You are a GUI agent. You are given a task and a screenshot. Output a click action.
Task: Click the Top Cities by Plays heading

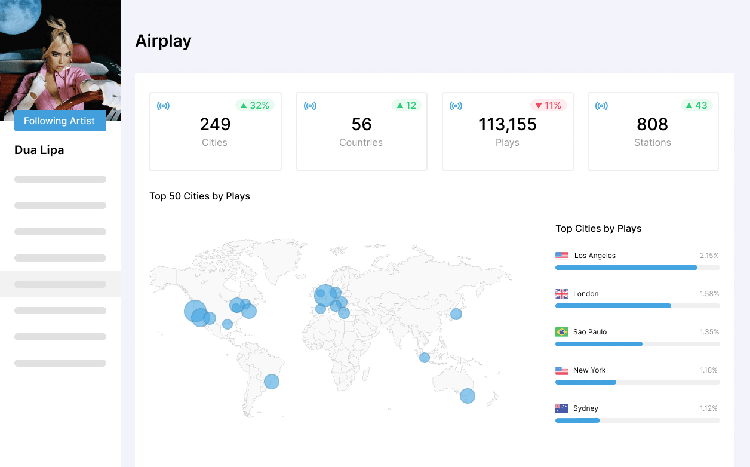[598, 228]
